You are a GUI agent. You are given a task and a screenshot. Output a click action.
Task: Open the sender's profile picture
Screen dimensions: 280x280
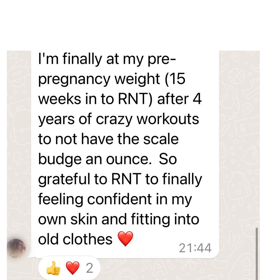(x=16, y=248)
